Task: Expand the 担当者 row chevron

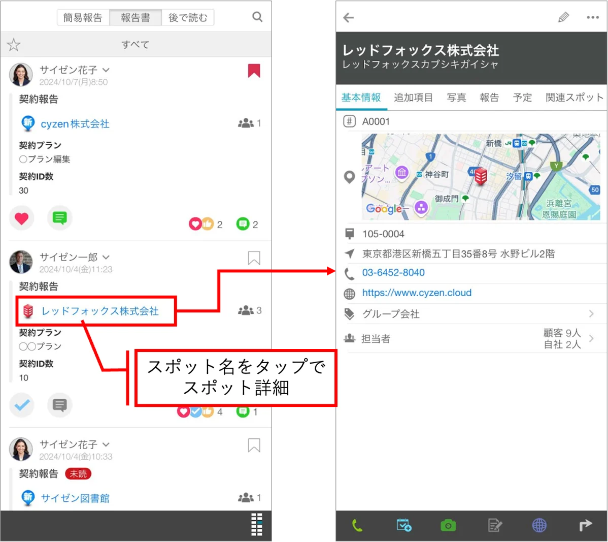Action: click(x=591, y=338)
